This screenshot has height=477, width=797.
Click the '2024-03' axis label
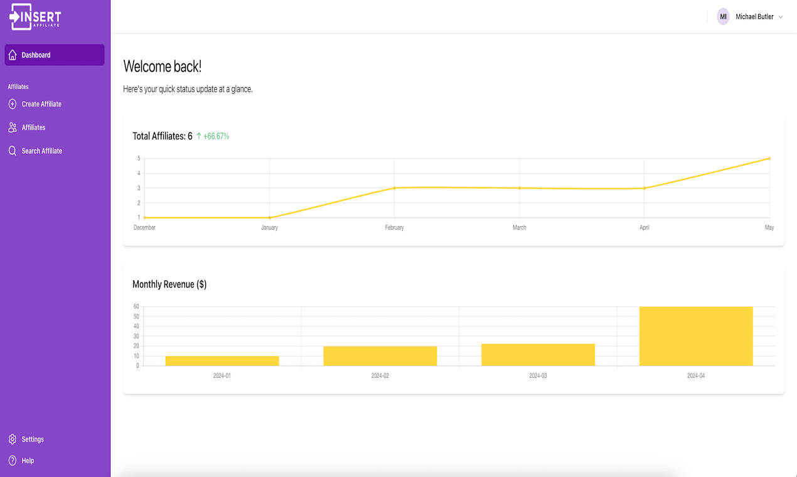[x=538, y=376]
